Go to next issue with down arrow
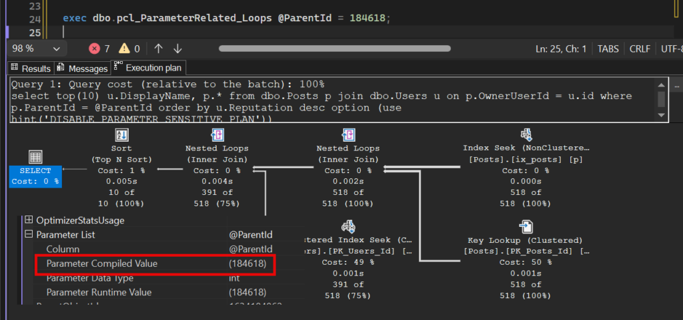 click(177, 49)
